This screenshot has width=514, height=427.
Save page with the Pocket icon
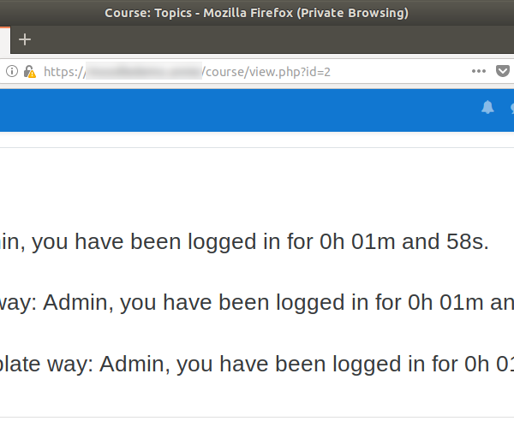[503, 71]
